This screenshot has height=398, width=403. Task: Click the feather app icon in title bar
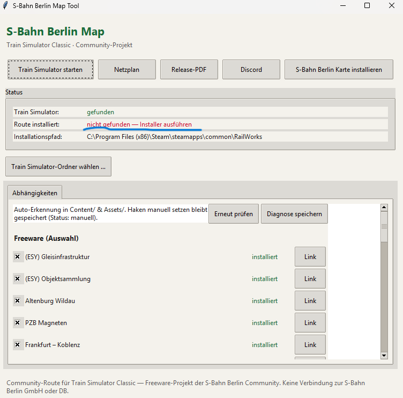tap(5, 5)
